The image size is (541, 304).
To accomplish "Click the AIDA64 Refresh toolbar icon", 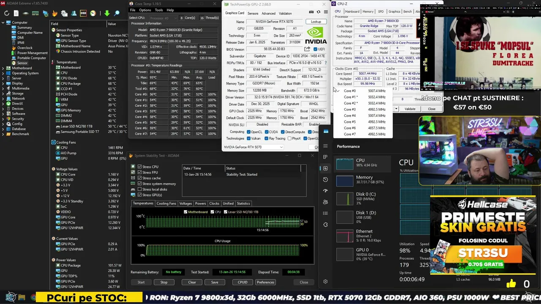I will pyautogui.click(x=6, y=14).
